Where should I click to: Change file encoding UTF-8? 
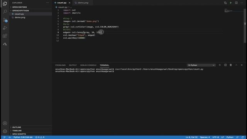[215, 137]
